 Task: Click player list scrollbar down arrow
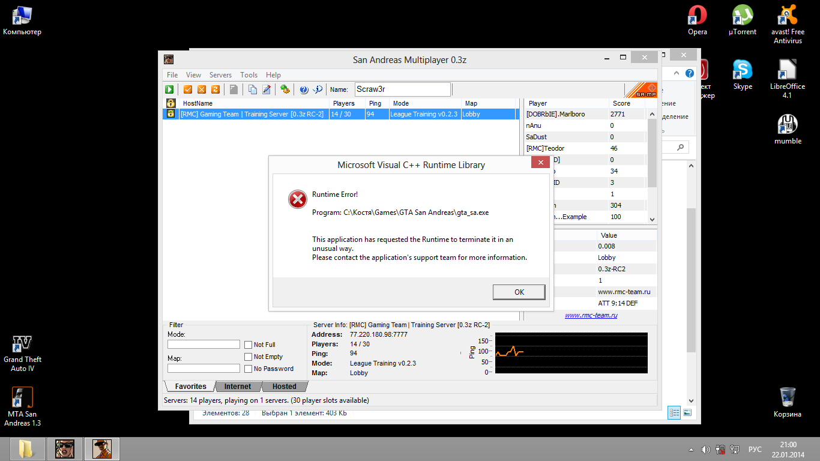[x=653, y=219]
